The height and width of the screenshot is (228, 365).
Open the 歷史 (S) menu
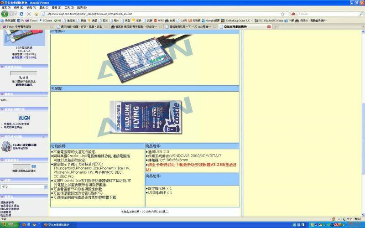coord(44,8)
